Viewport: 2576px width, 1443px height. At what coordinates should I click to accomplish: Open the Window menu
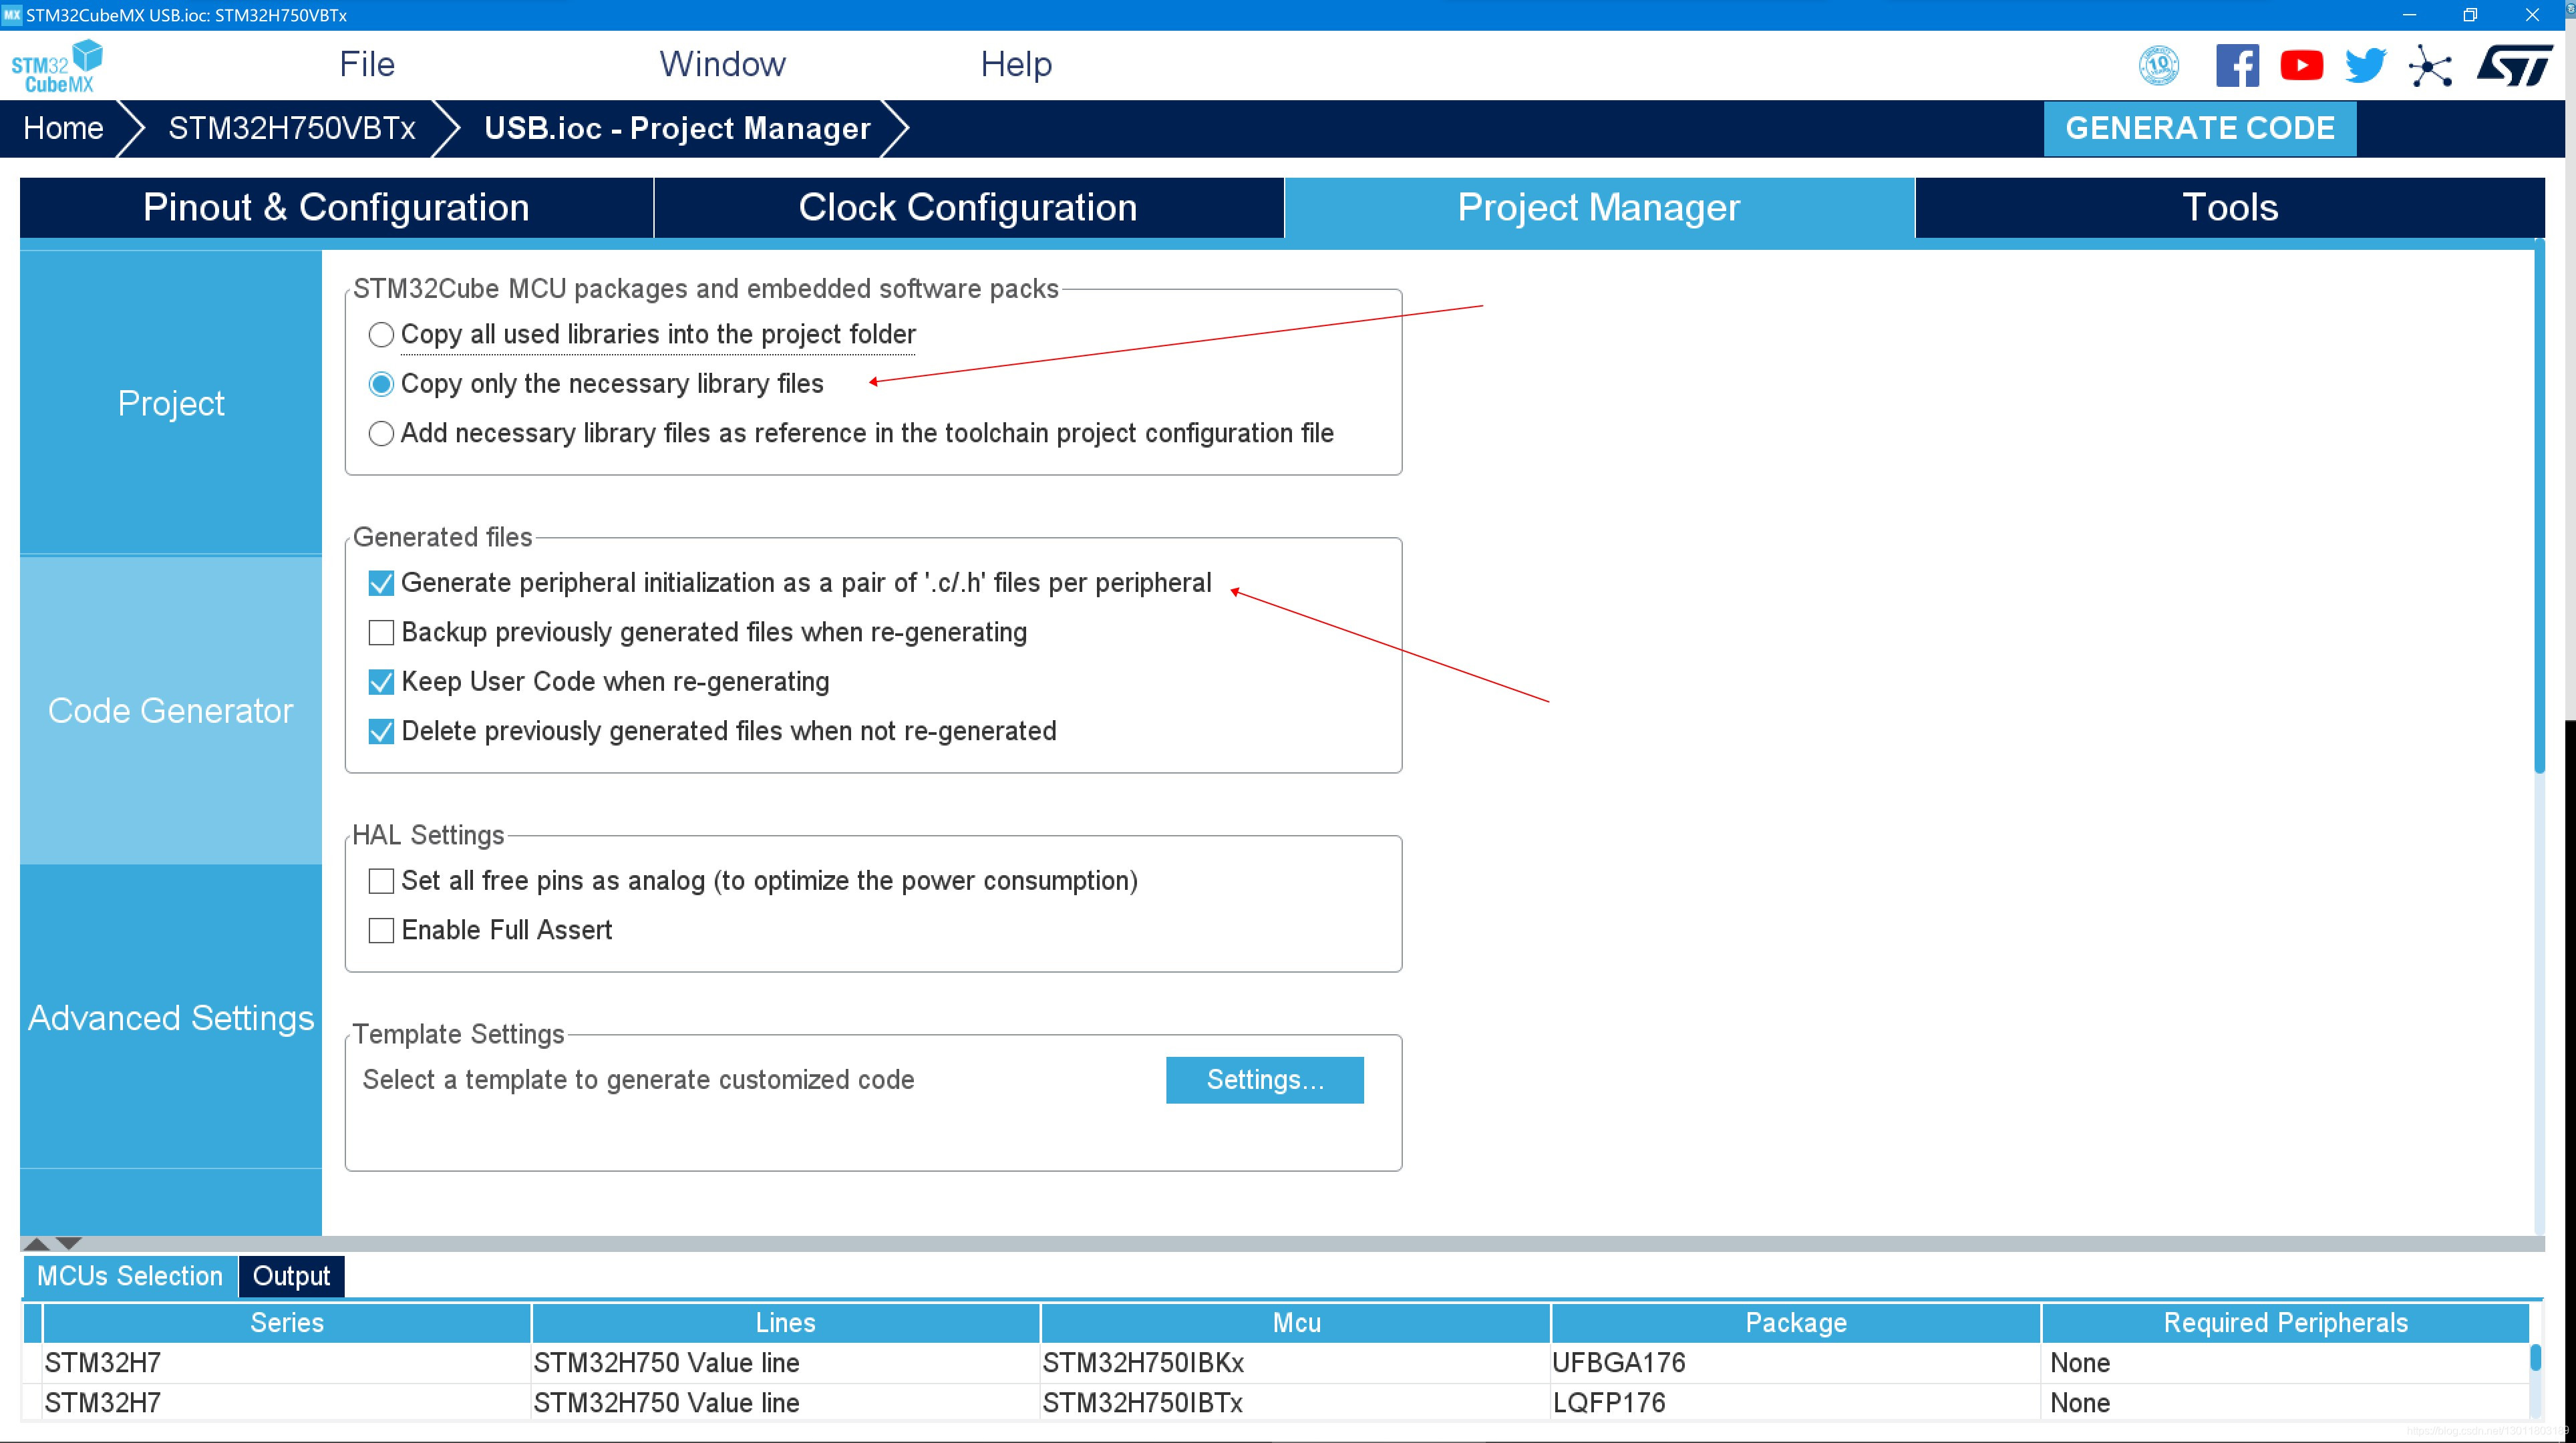coord(722,65)
